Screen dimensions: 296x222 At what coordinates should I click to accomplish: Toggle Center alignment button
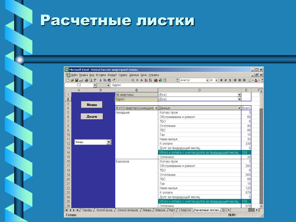coord(240,80)
